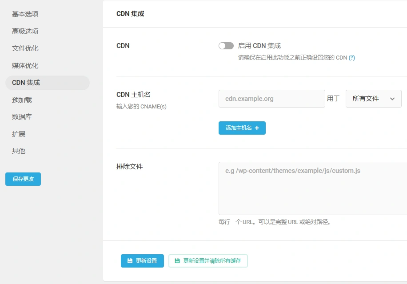Click the 更新设置并清除所有缓存 button
The height and width of the screenshot is (284, 407).
[x=208, y=261]
